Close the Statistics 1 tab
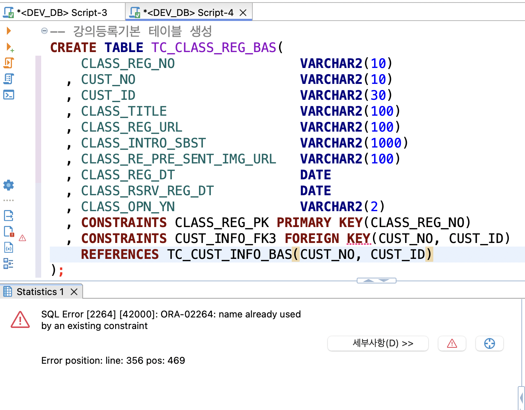The image size is (525, 410). click(74, 292)
